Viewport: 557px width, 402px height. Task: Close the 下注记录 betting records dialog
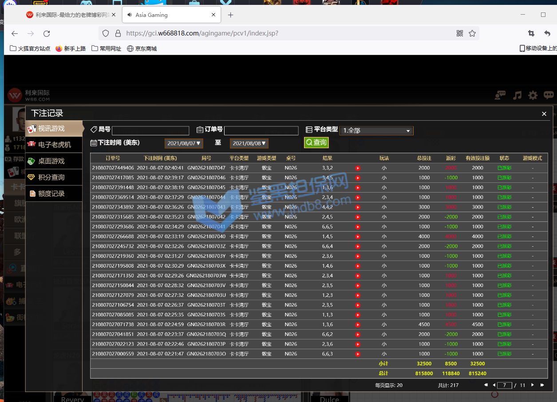click(x=544, y=114)
